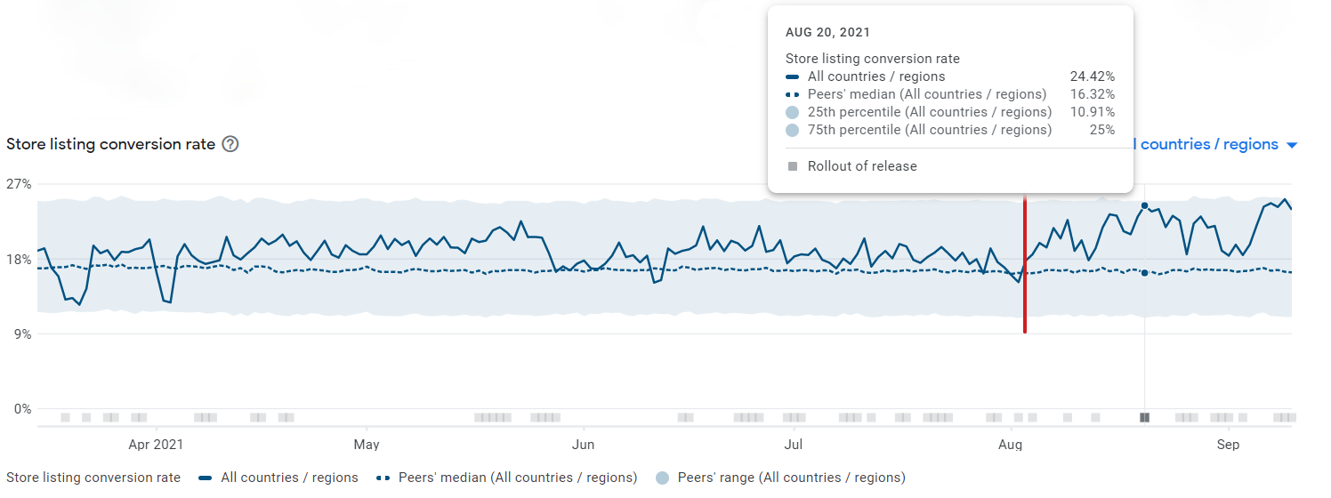Click the dashed Peers' median icon in the tooltip
The width and height of the screenshot is (1331, 498).
[x=792, y=95]
